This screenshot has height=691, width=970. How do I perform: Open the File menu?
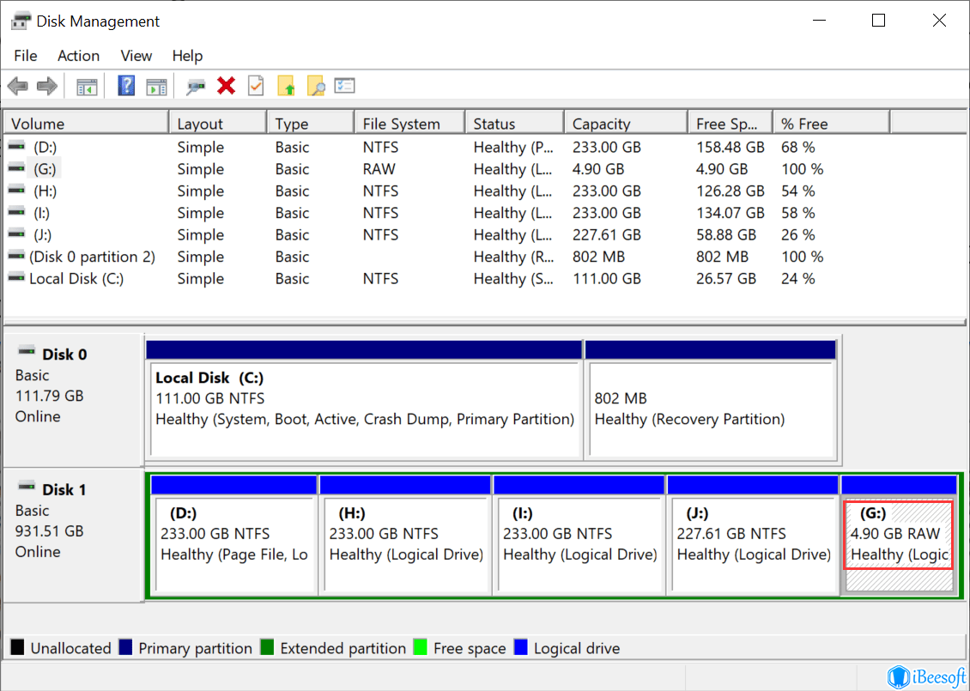click(x=26, y=56)
